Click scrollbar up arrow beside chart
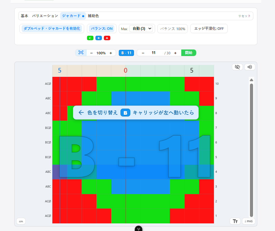 [251, 80]
